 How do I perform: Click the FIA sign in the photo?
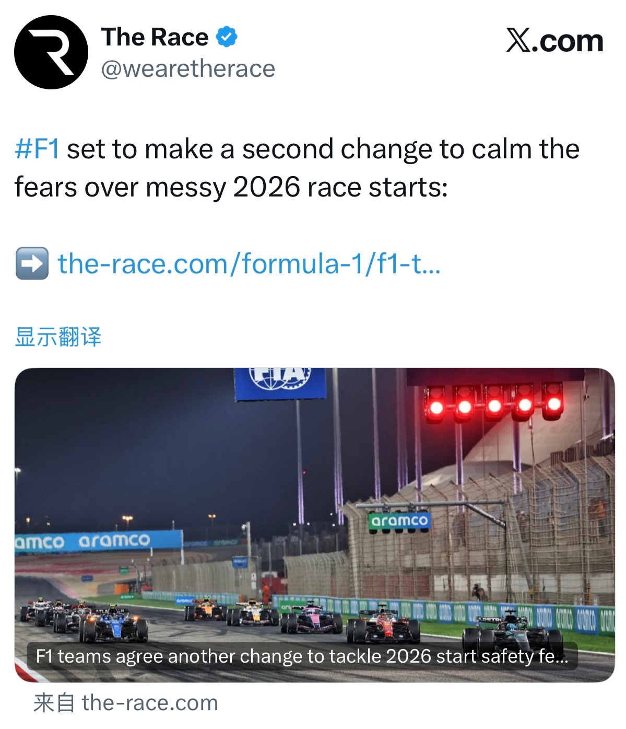point(280,382)
